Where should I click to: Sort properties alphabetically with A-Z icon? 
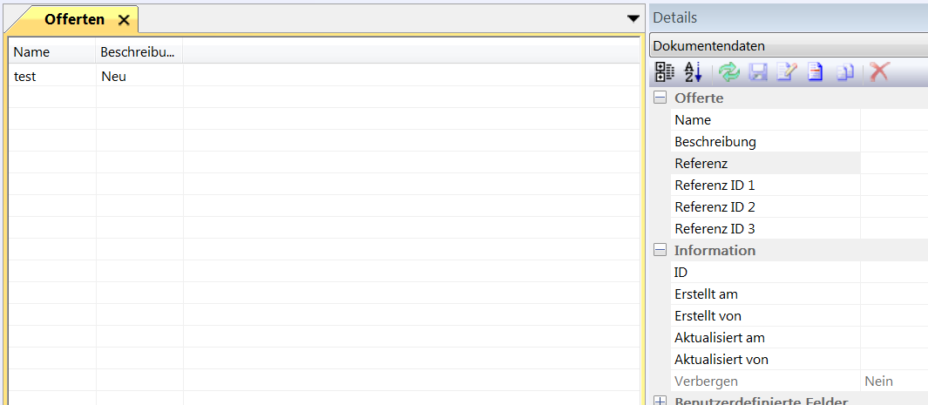click(693, 73)
